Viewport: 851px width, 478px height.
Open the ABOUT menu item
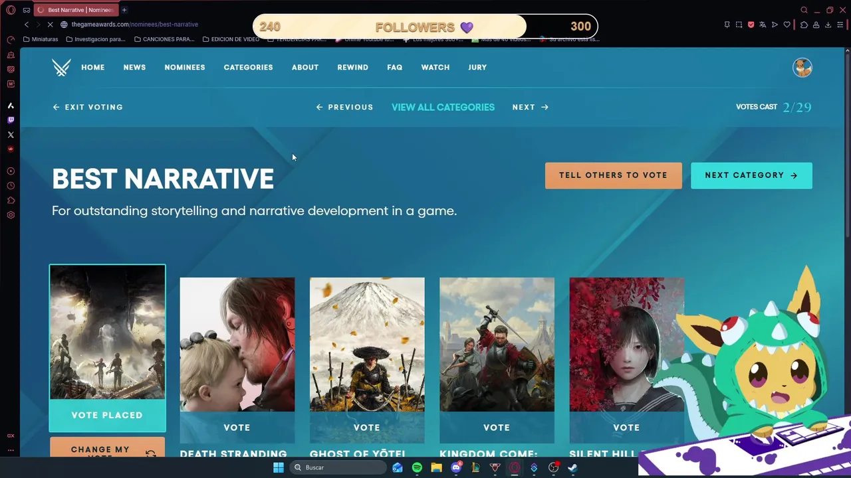pos(305,67)
